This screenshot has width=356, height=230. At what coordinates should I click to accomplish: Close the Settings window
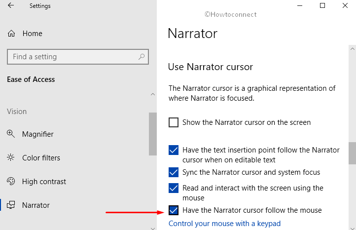pyautogui.click(x=345, y=5)
